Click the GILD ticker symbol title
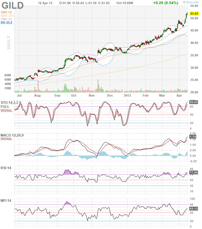 pyautogui.click(x=12, y=5)
